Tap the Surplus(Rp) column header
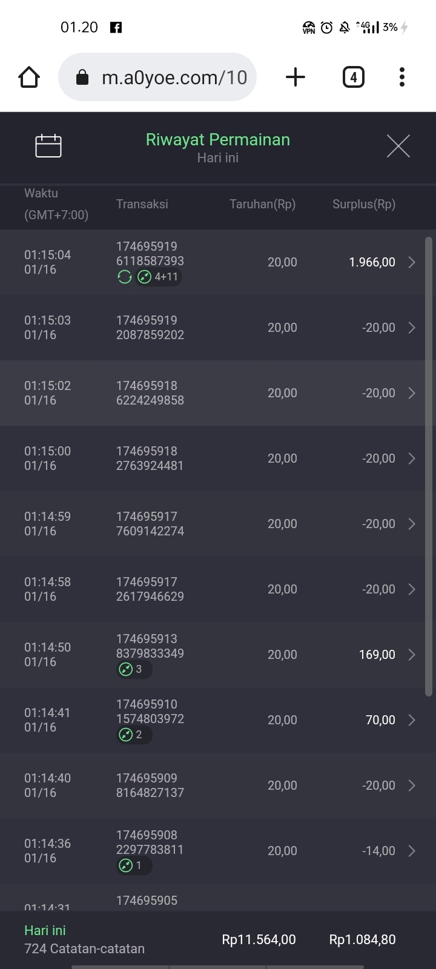 coord(363,204)
